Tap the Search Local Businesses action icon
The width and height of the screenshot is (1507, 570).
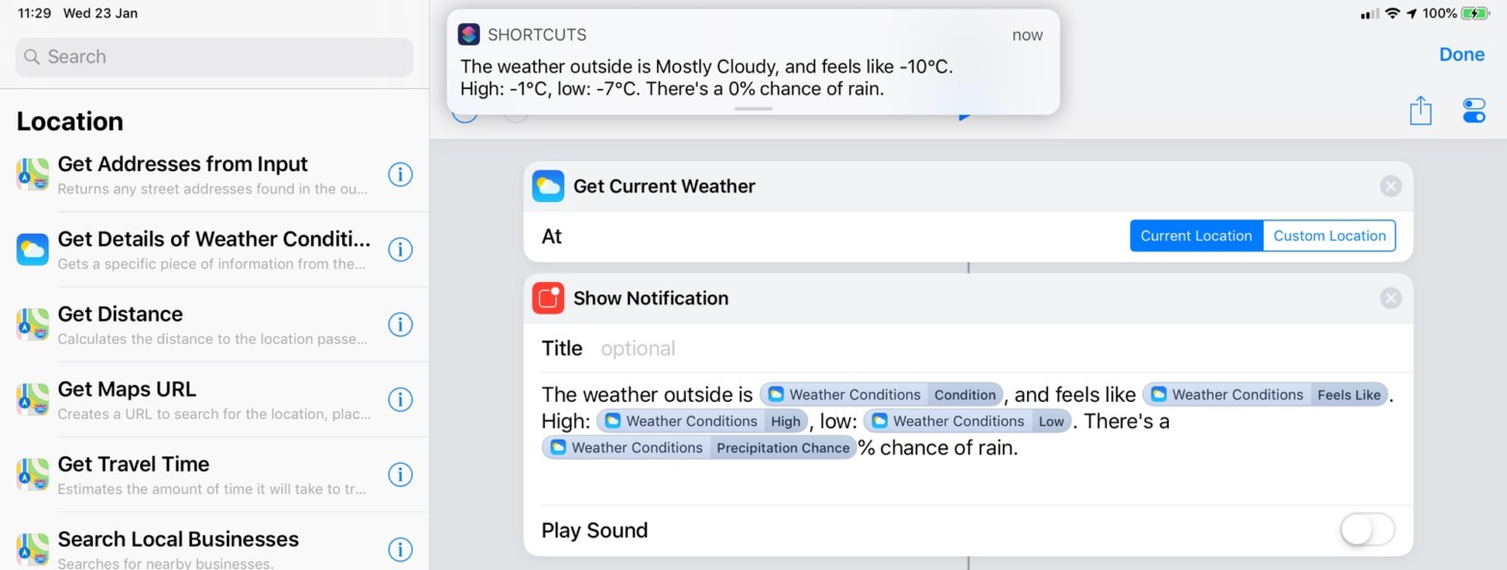[x=32, y=549]
